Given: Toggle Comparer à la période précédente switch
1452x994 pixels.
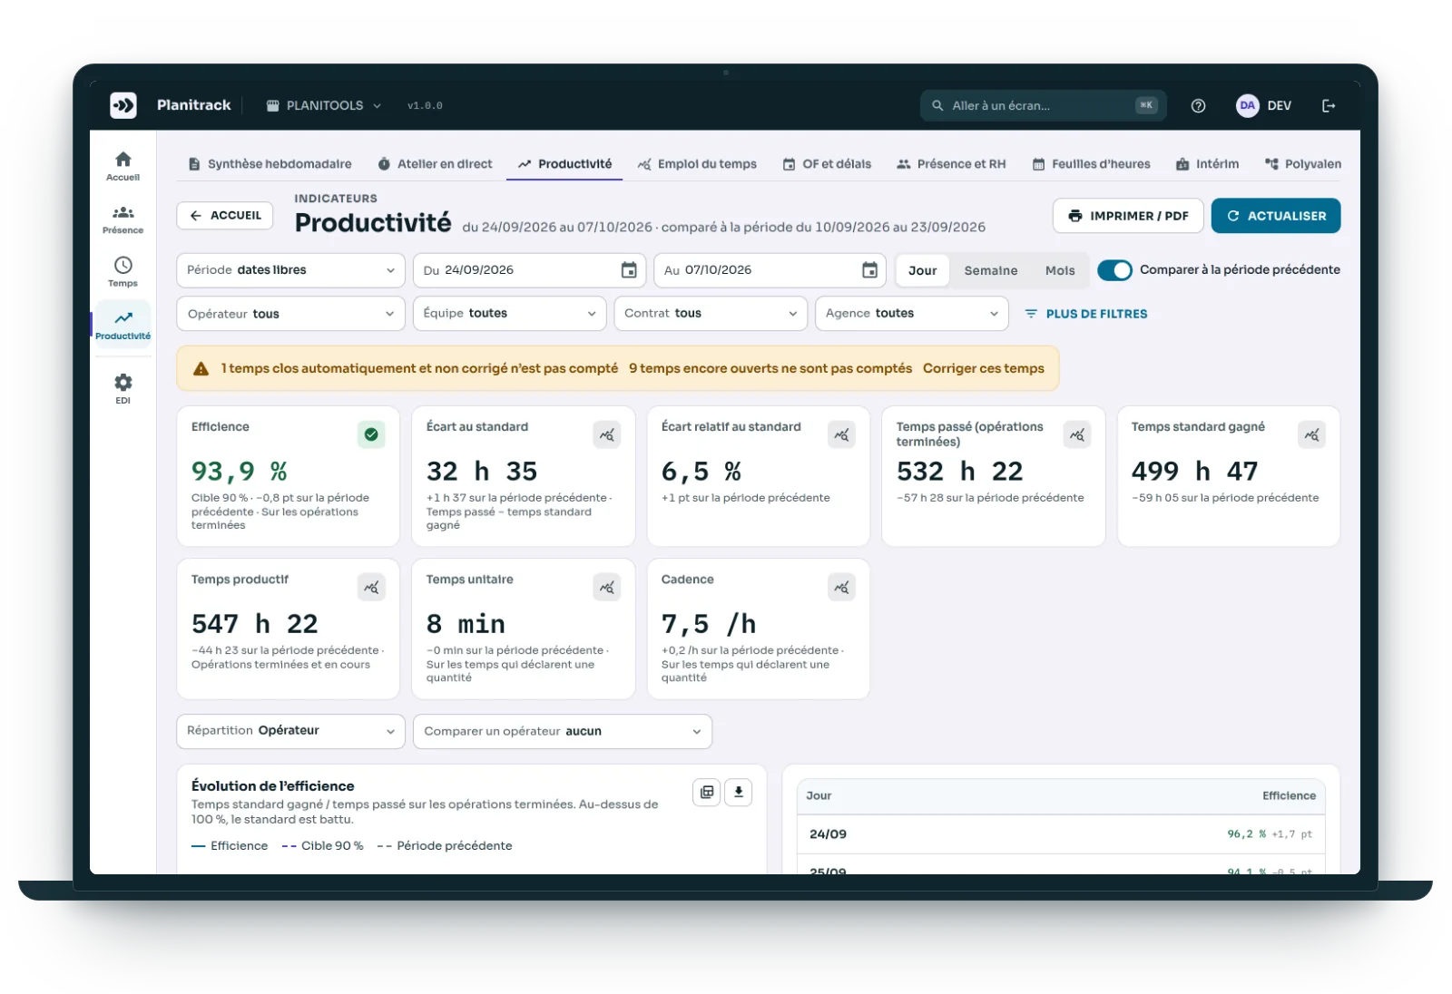Looking at the screenshot, I should point(1114,270).
